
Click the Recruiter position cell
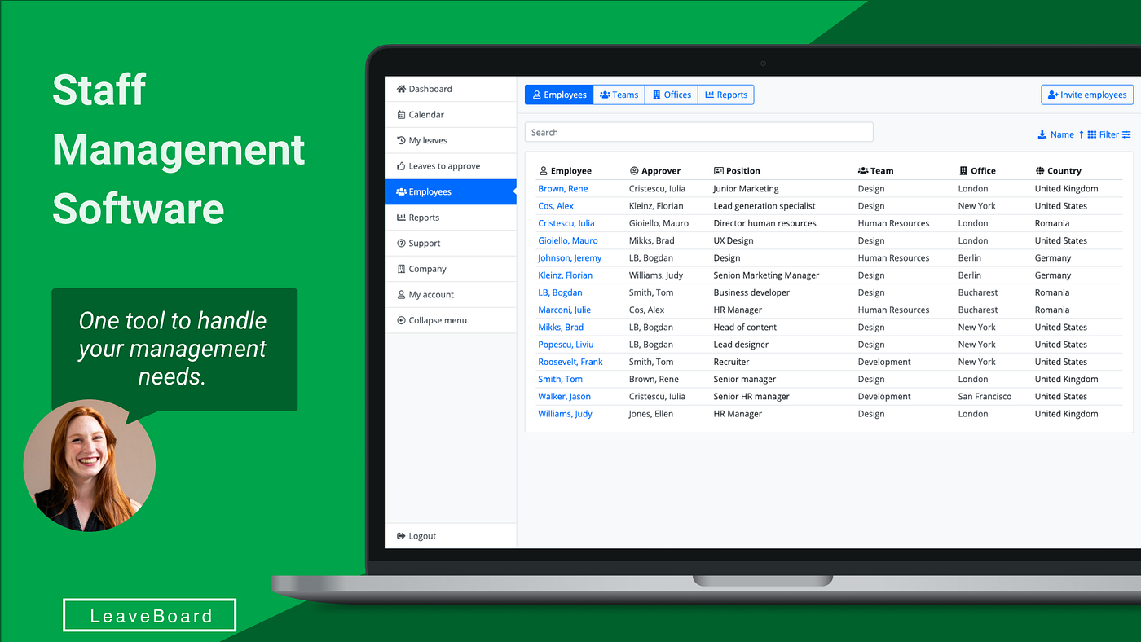pos(731,362)
